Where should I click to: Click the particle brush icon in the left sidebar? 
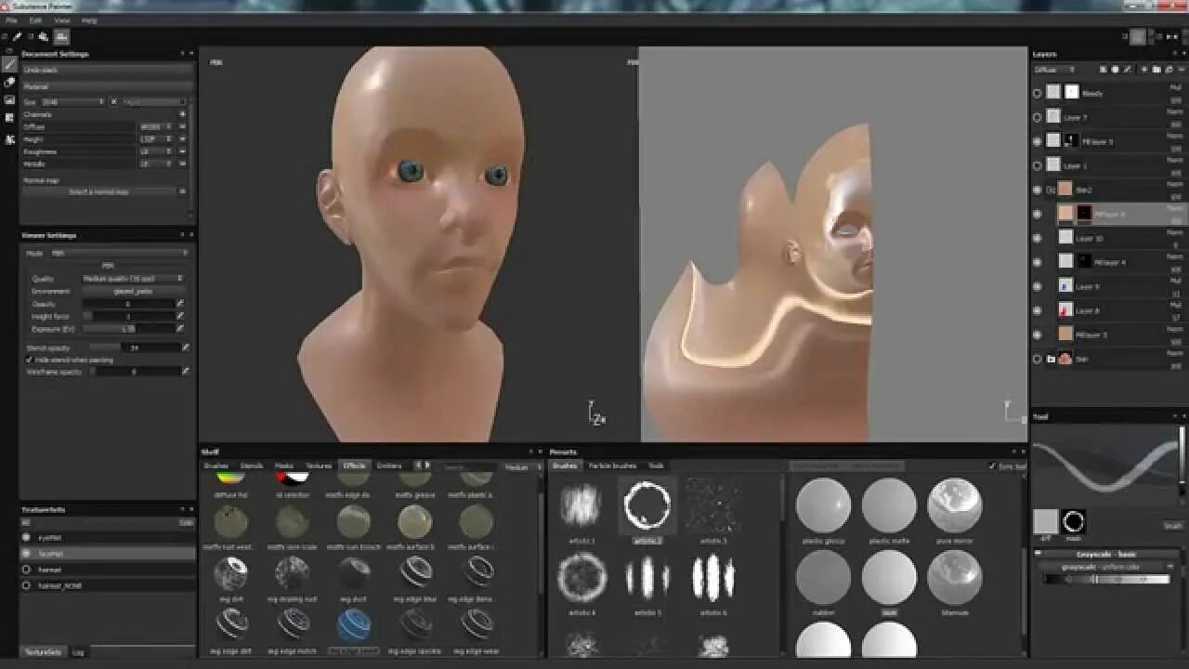[x=9, y=138]
